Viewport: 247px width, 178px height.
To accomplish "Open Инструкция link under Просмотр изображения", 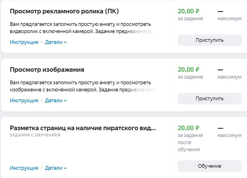I will pos(24,101).
